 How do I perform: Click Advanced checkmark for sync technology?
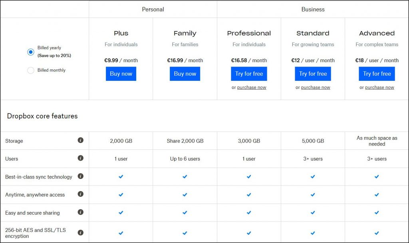pyautogui.click(x=377, y=176)
